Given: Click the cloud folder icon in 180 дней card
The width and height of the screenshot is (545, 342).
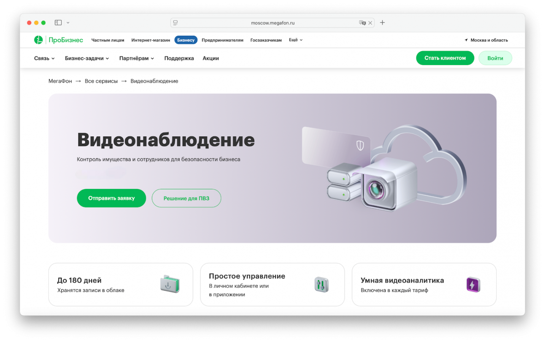Looking at the screenshot, I should (x=170, y=284).
